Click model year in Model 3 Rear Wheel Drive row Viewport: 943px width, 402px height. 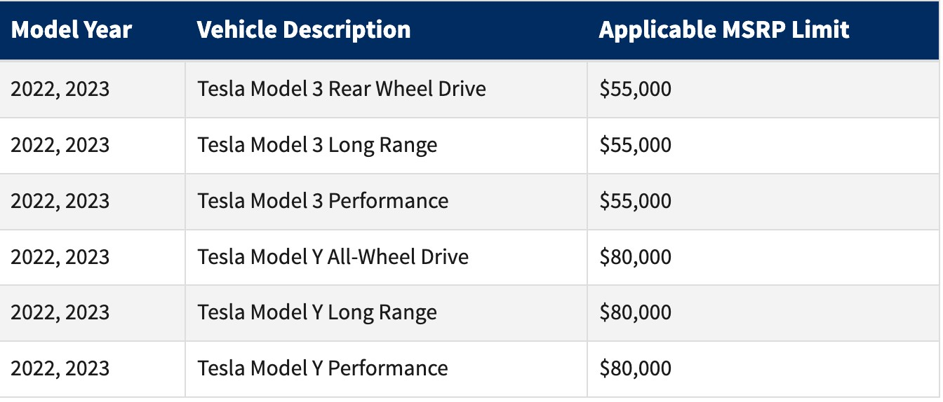click(60, 90)
